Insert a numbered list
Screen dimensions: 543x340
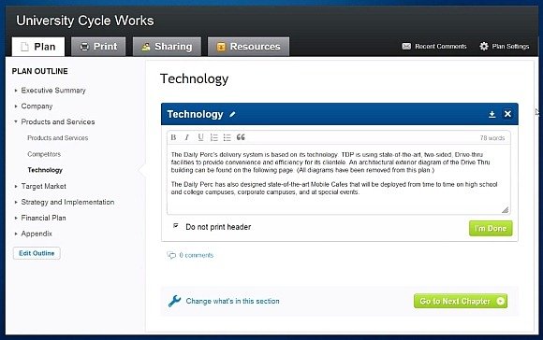(214, 137)
